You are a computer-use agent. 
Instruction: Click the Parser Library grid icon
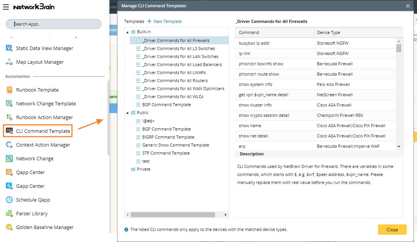pyautogui.click(x=9, y=213)
